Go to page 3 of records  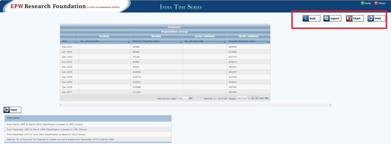point(257,98)
